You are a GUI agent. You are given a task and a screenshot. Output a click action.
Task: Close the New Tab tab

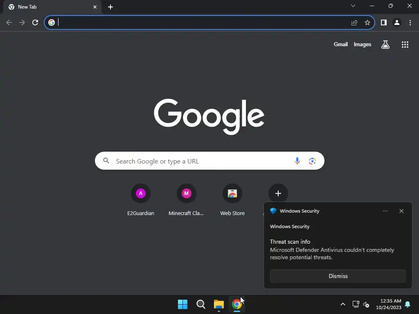coord(95,7)
